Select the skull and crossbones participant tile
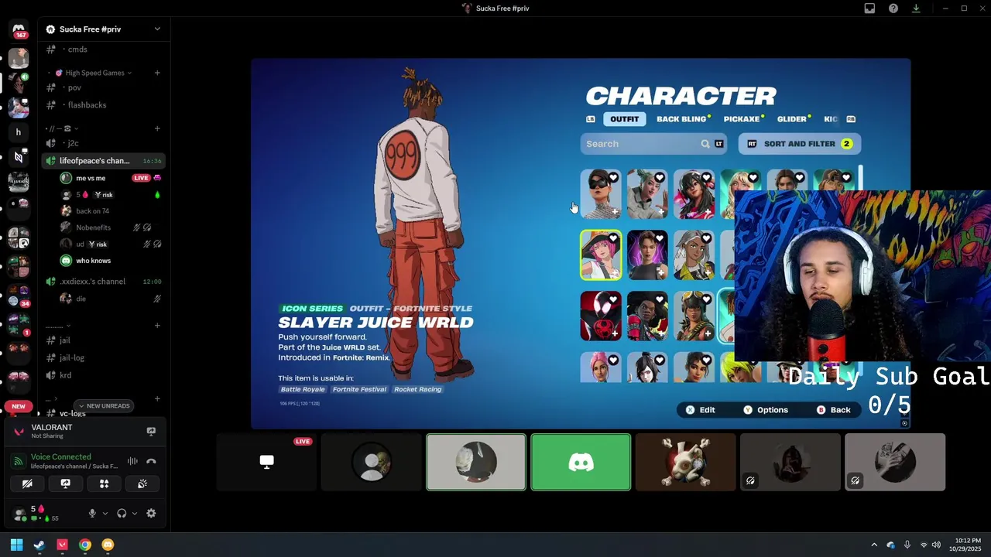The width and height of the screenshot is (991, 557). 685,462
